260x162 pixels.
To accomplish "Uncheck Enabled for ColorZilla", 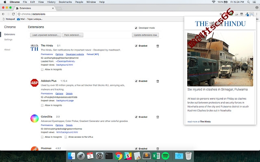I will point(136,117).
